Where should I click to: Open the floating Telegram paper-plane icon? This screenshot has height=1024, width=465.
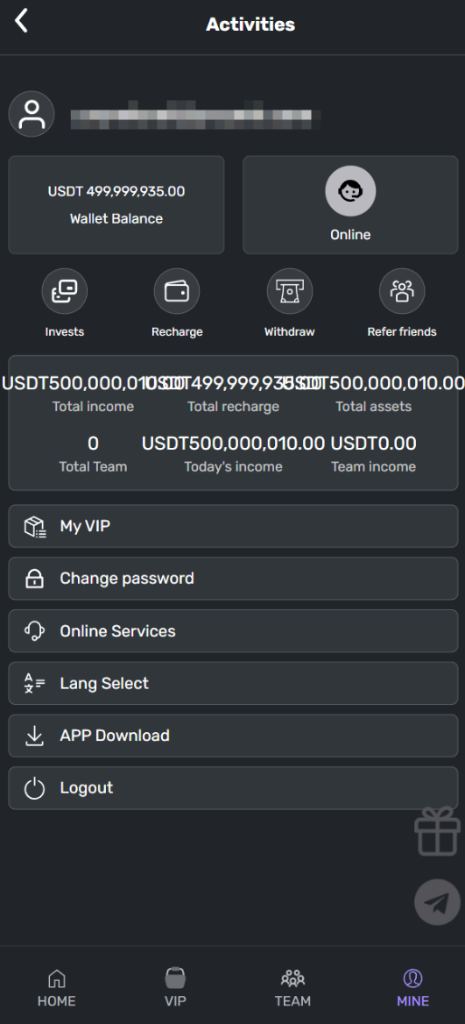click(x=438, y=902)
